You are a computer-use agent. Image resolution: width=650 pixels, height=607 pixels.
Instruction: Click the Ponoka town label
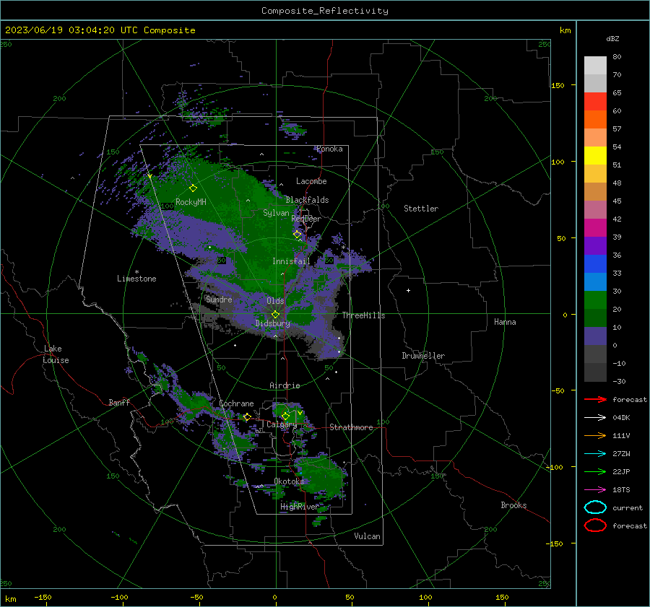[329, 149]
